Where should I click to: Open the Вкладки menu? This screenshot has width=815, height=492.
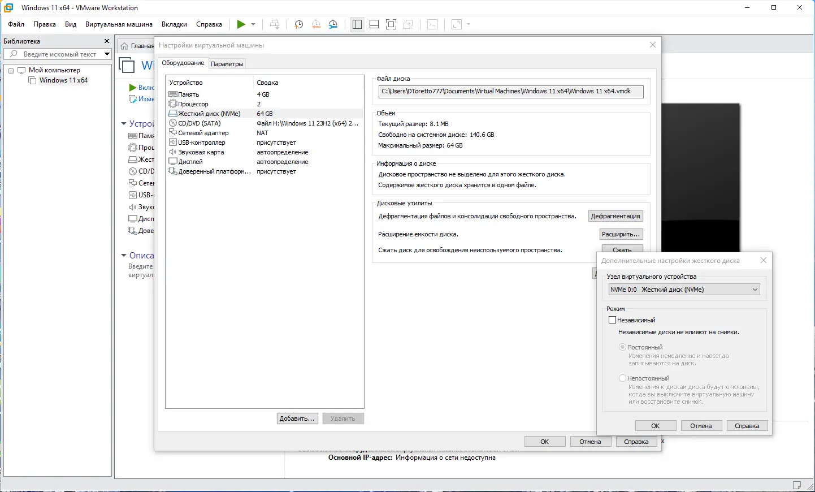pos(174,24)
